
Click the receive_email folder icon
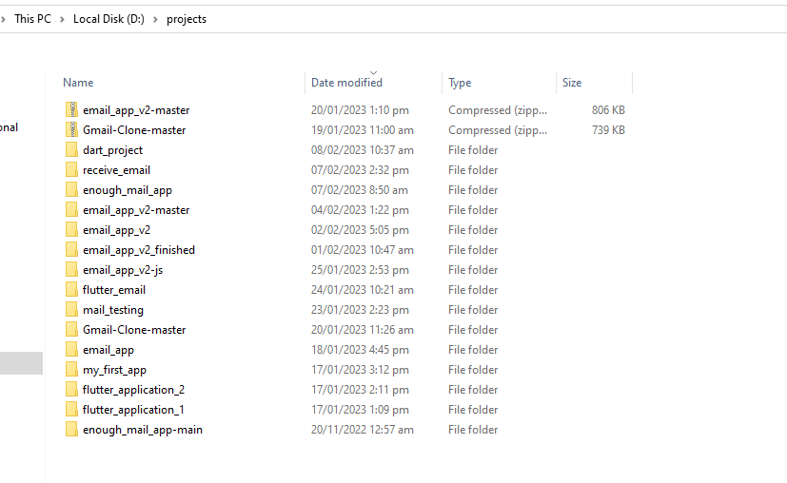pyautogui.click(x=71, y=170)
